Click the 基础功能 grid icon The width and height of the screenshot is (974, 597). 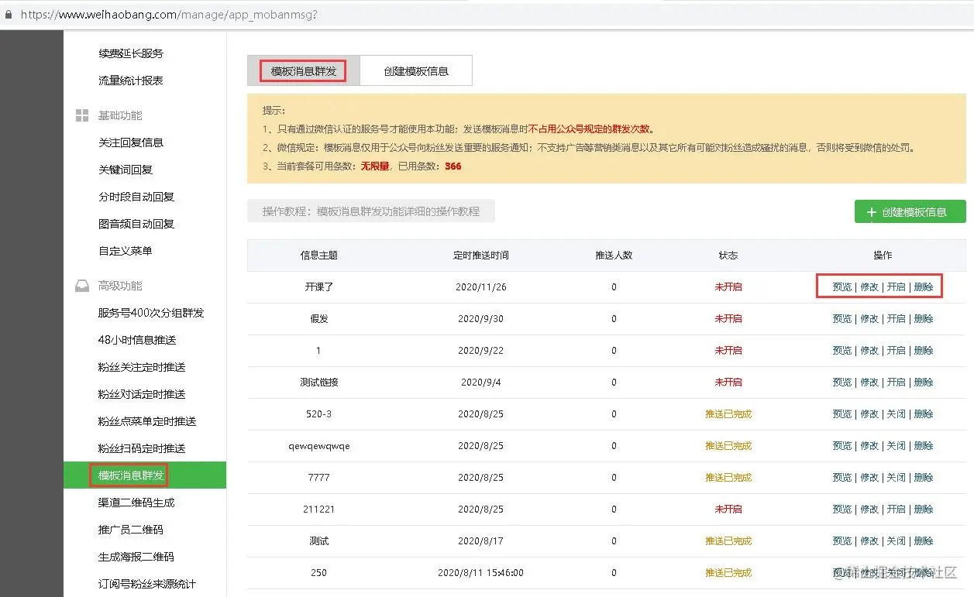point(82,115)
